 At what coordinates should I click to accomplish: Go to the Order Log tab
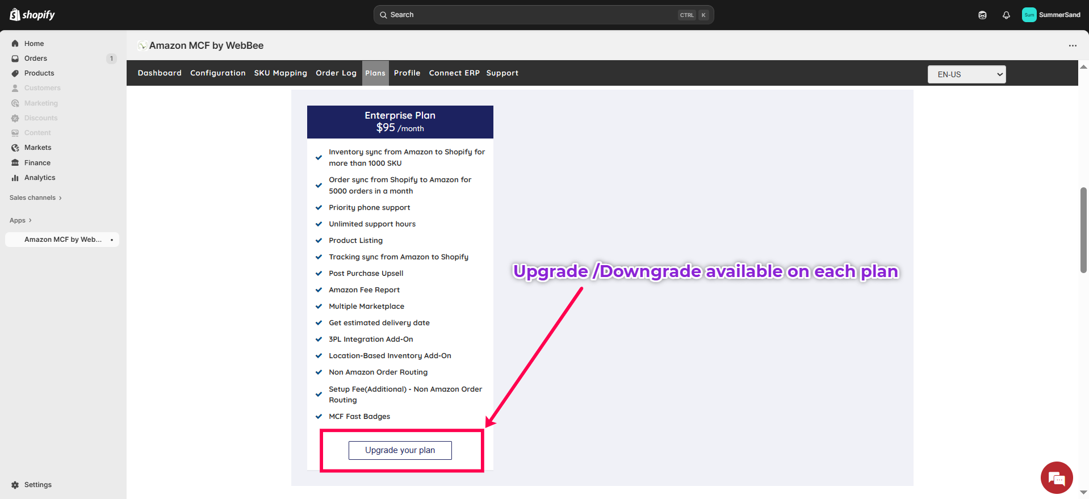coord(336,73)
